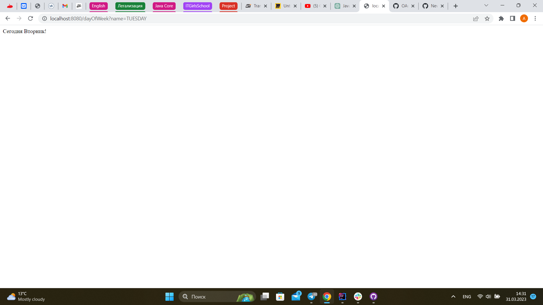Viewport: 543px width, 305px height.
Task: Expand the English tab group
Action: pyautogui.click(x=98, y=6)
